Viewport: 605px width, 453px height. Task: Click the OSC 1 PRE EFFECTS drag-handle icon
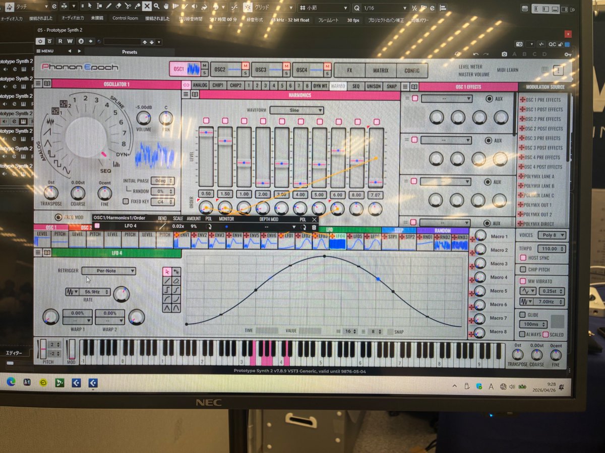pyautogui.click(x=522, y=100)
